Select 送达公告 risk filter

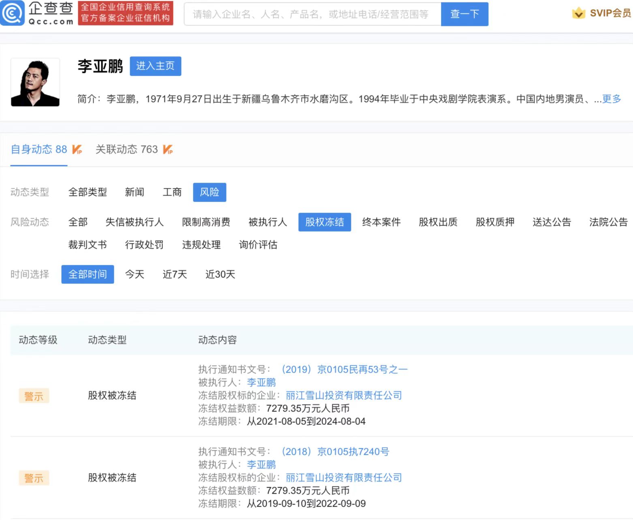pyautogui.click(x=552, y=222)
